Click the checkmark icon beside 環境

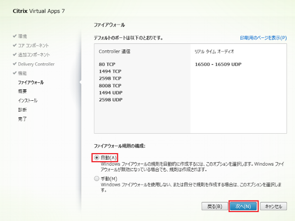tap(14, 36)
